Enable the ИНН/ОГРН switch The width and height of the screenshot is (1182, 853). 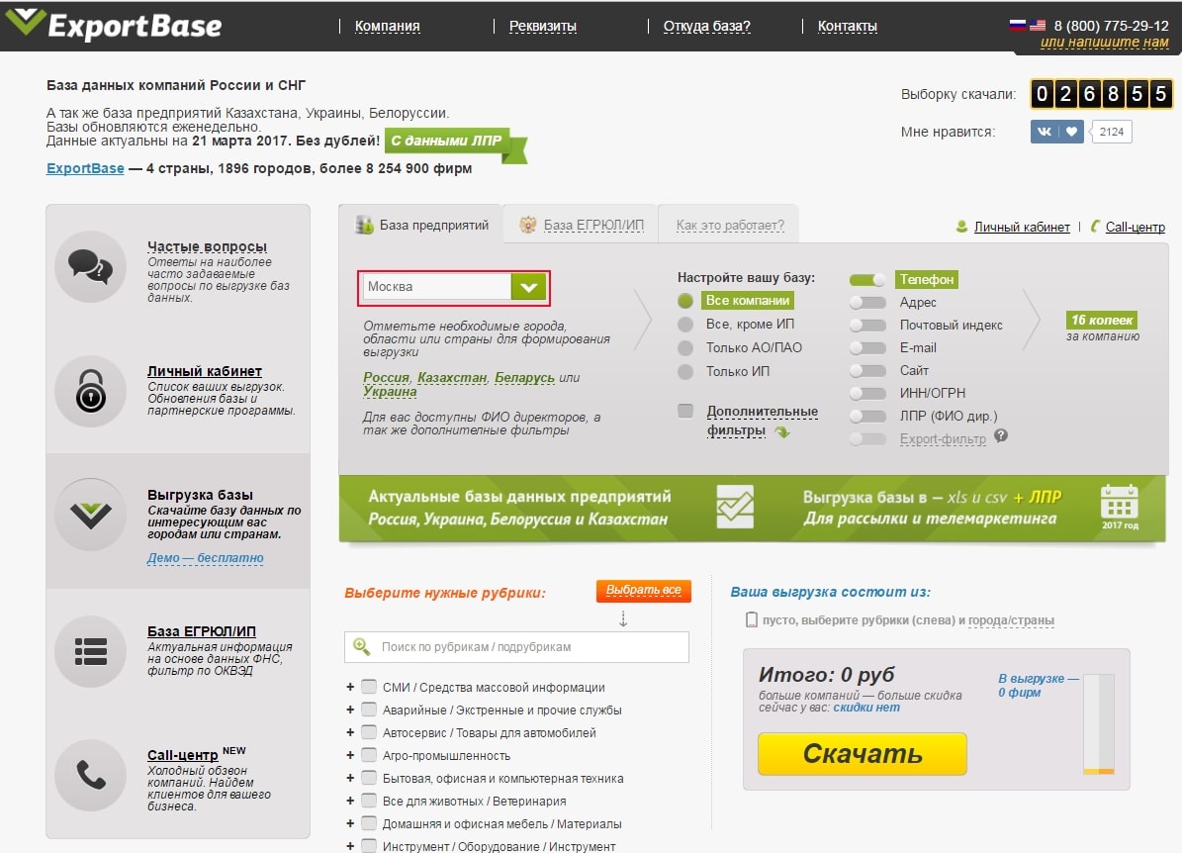[867, 393]
